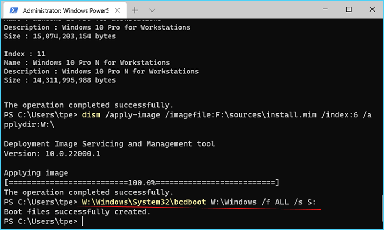Click the cursor at the last PS prompt
This screenshot has height=230, width=384.
(82, 221)
